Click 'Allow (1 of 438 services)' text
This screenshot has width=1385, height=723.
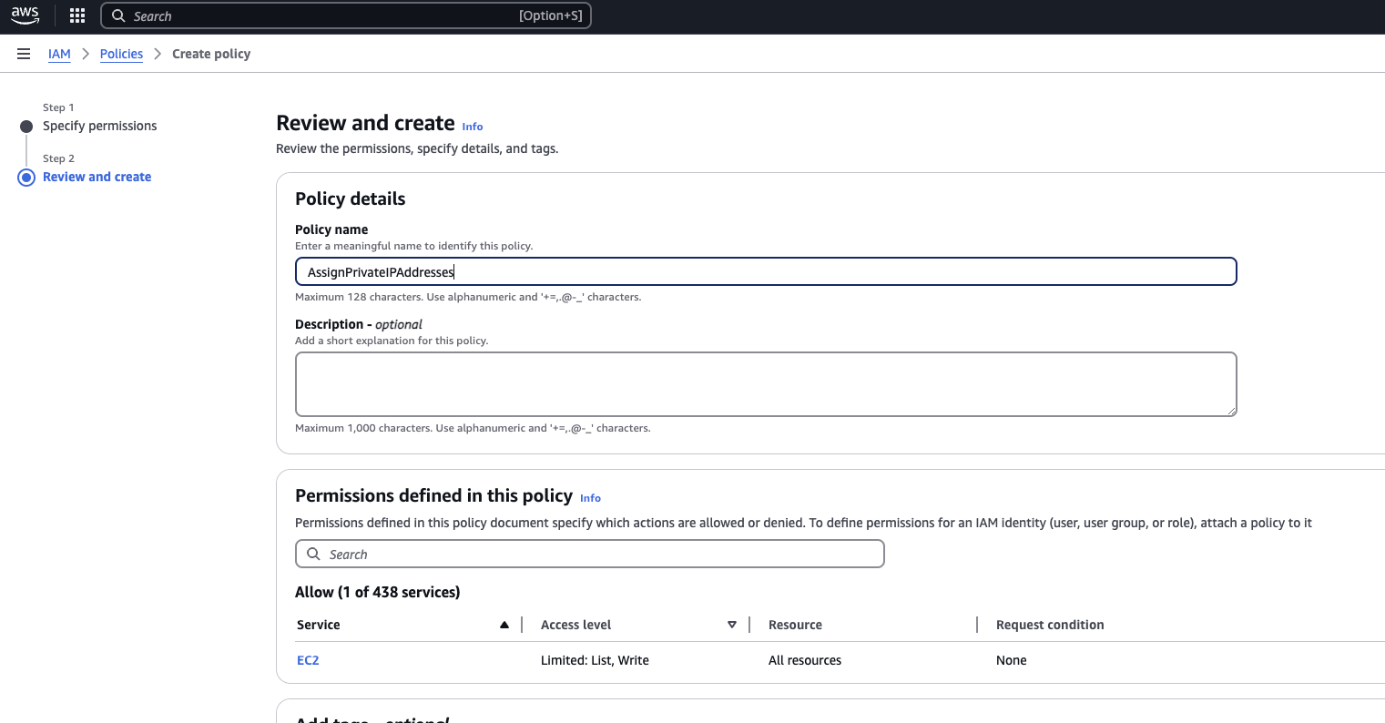click(x=378, y=592)
